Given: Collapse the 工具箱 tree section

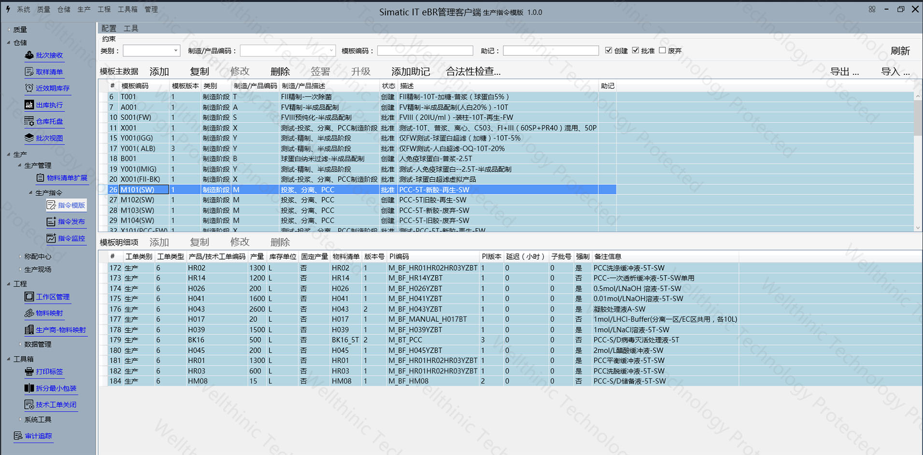Looking at the screenshot, I should tap(9, 359).
